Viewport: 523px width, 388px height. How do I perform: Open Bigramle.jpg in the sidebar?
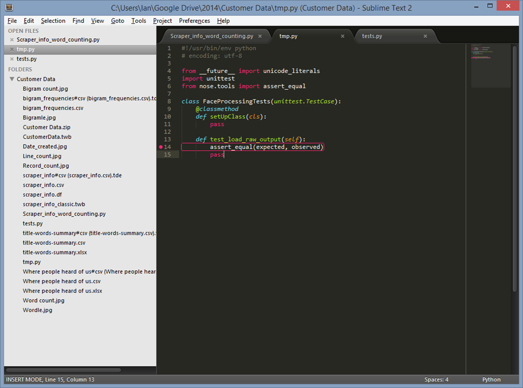click(39, 118)
